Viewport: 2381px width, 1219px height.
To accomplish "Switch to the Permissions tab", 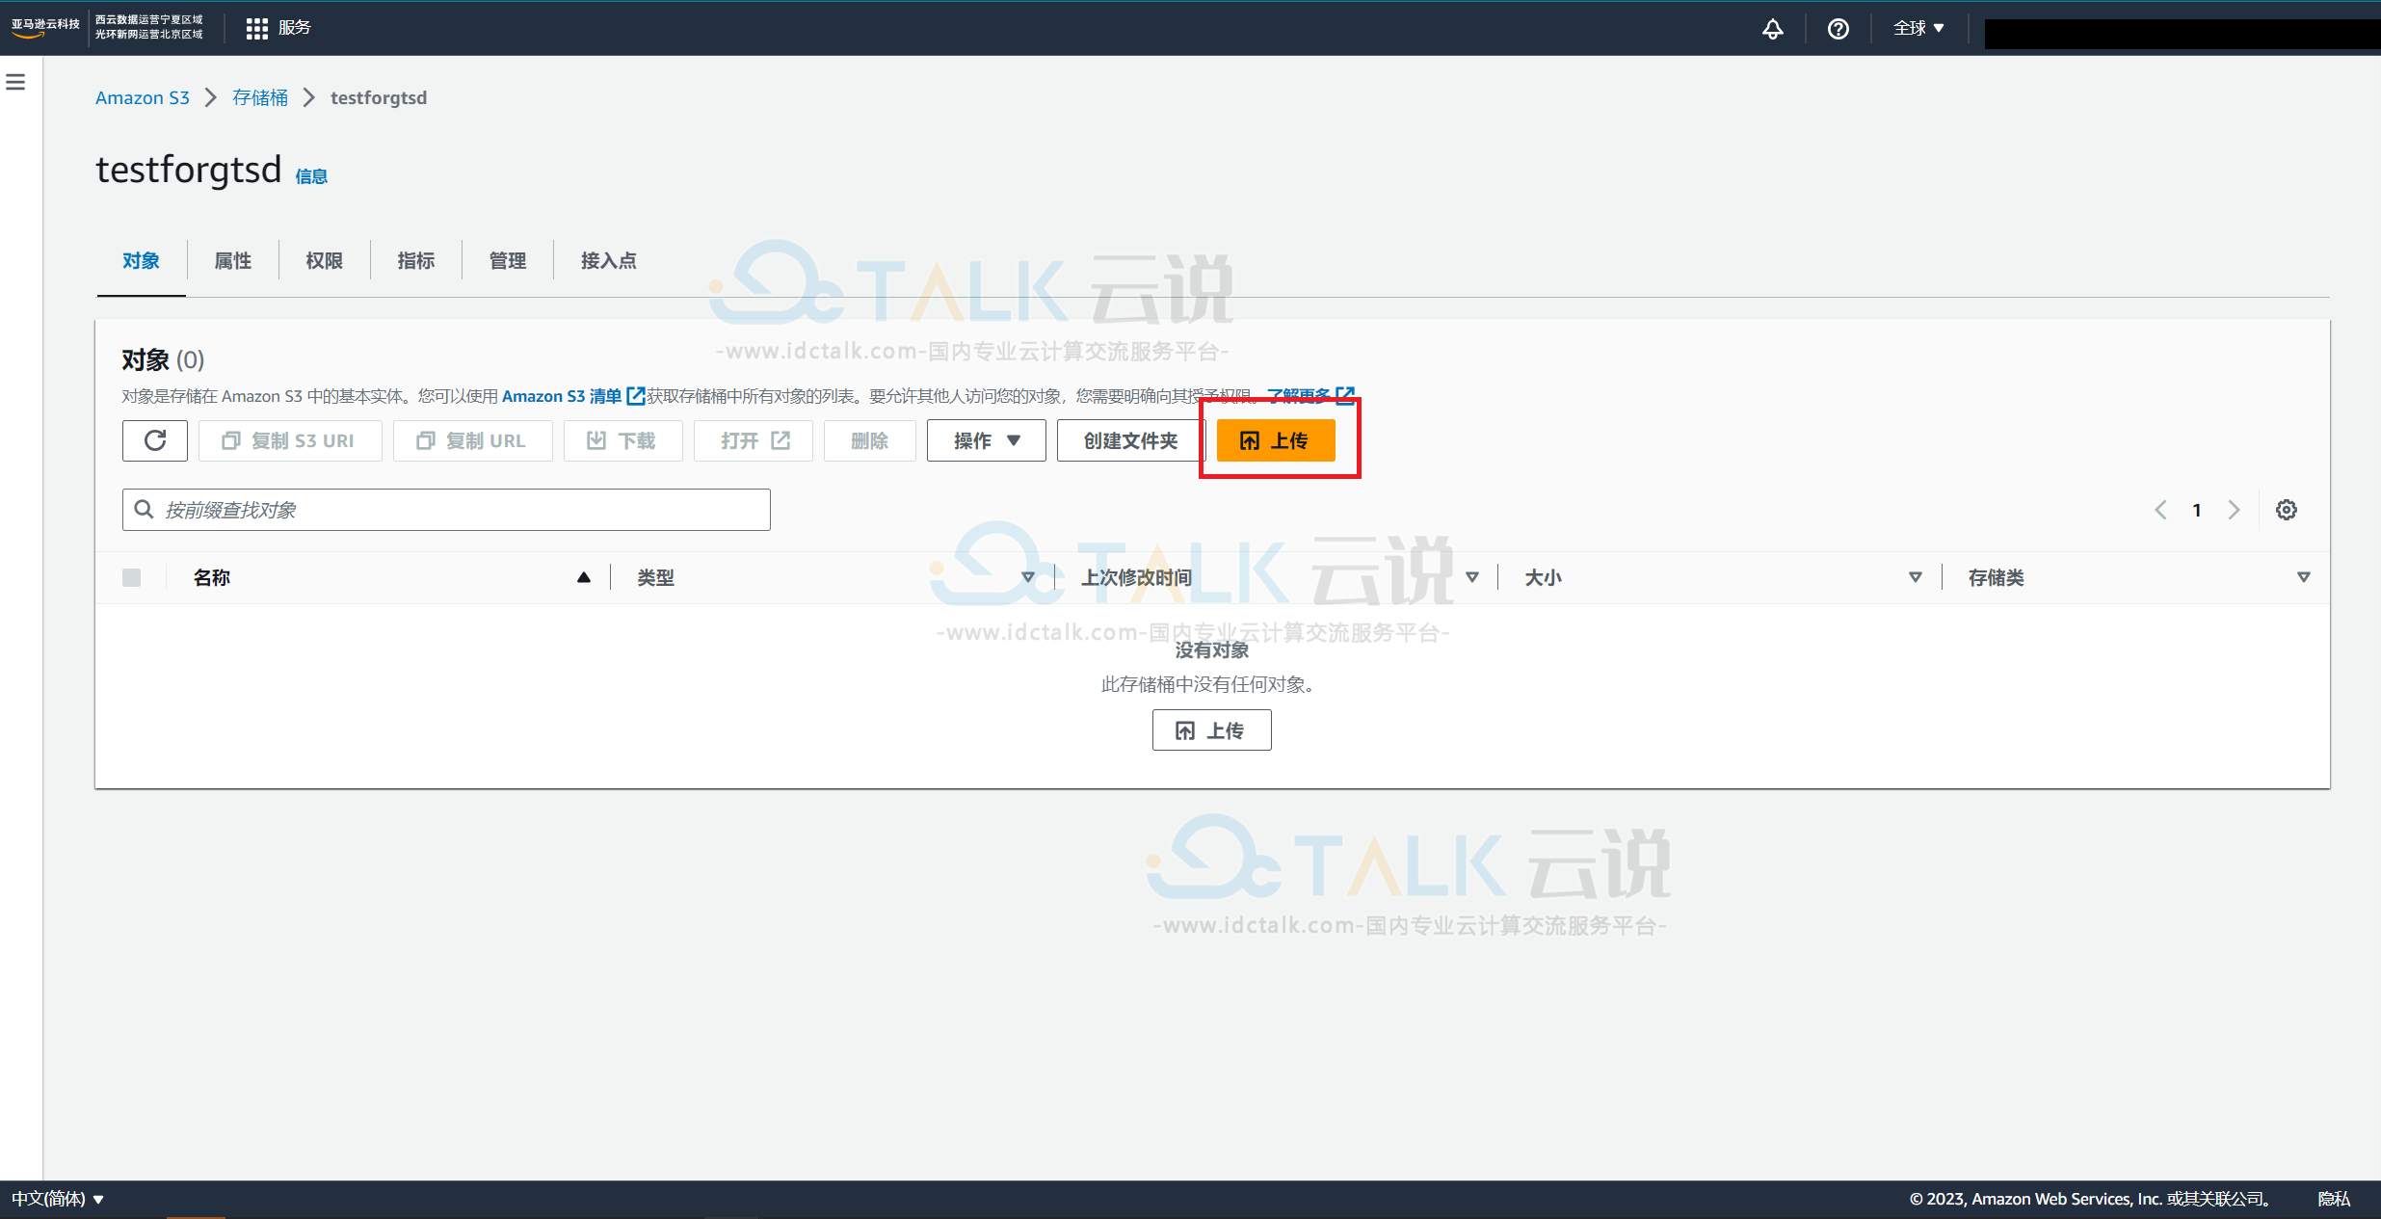I will click(324, 261).
